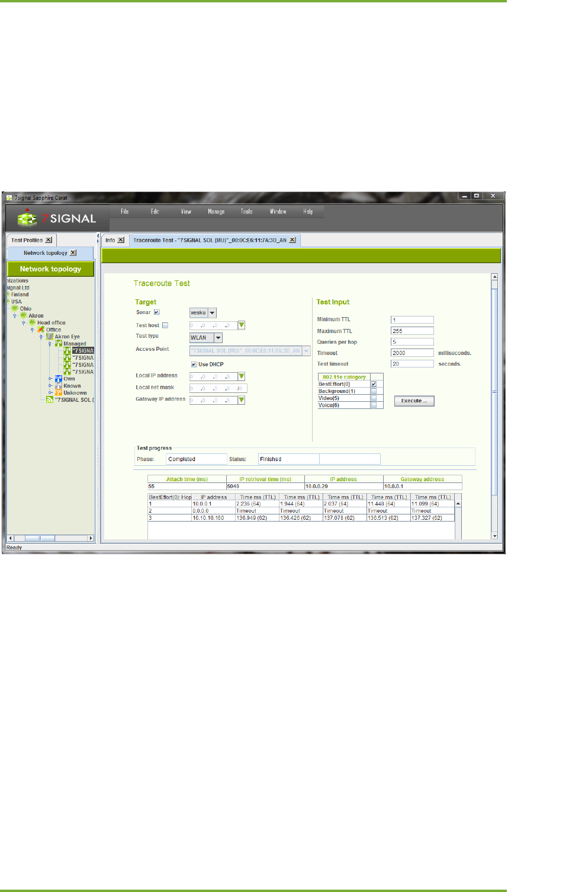Open the Gateway IP address dropdown arrow
This screenshot has height=892, width=569.
(x=241, y=400)
